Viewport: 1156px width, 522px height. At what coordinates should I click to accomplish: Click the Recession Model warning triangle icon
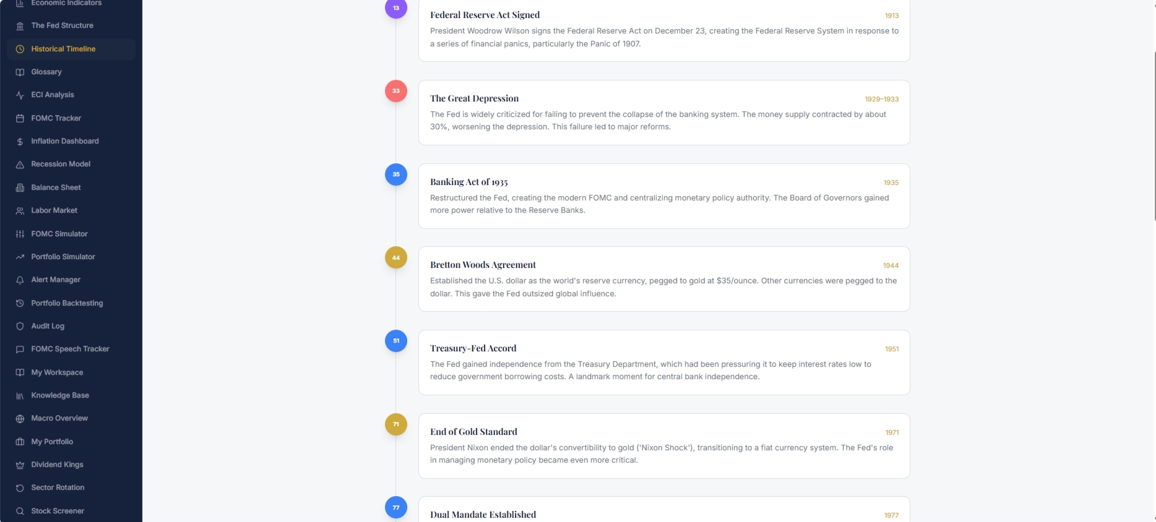(x=20, y=165)
